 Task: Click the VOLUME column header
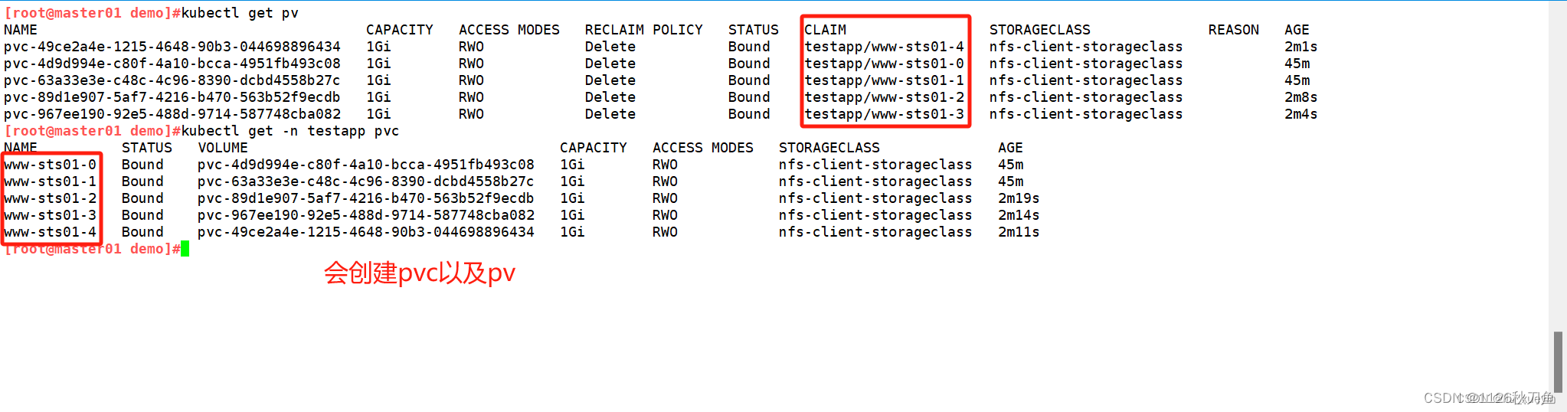point(223,148)
